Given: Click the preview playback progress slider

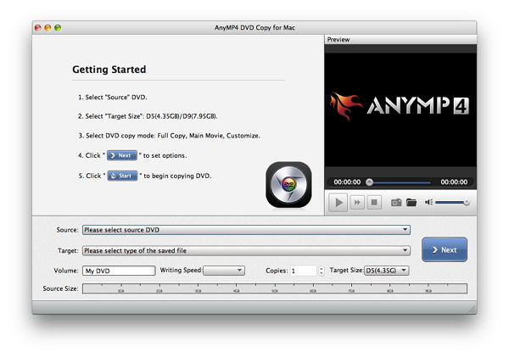Looking at the screenshot, I should click(400, 182).
